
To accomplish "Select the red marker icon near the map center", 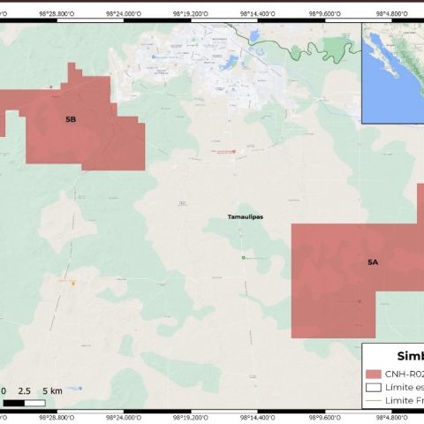I will (234, 152).
